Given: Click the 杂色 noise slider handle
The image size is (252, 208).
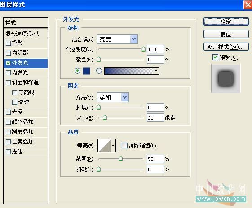Looking at the screenshot, I should [x=99, y=59].
